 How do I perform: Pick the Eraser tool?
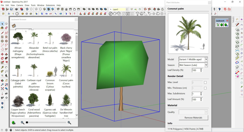[x=6, y=28]
